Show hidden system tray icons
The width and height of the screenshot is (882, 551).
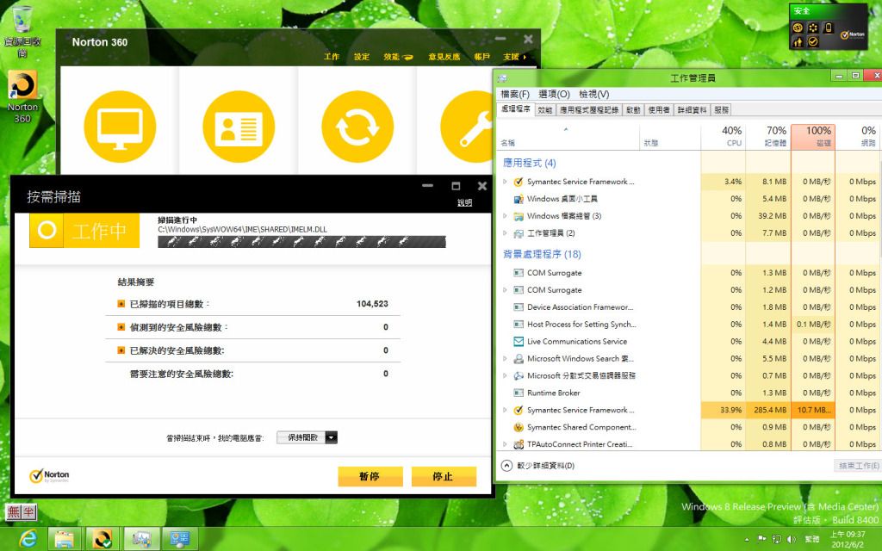click(x=747, y=539)
